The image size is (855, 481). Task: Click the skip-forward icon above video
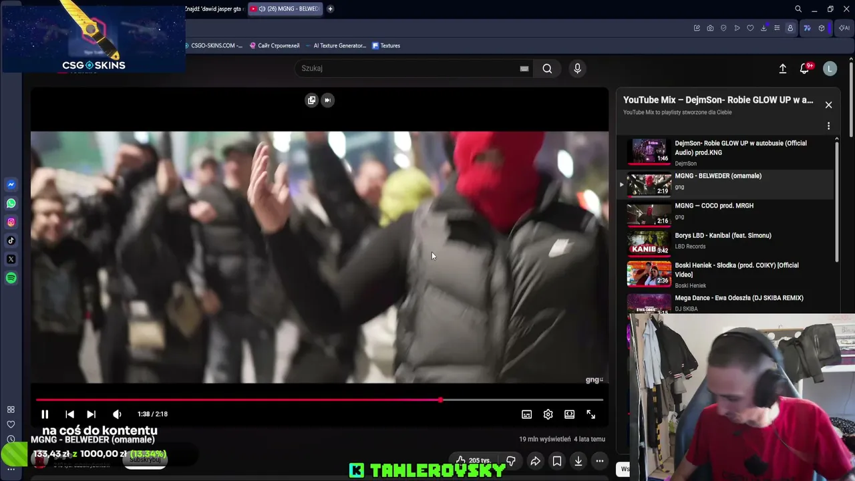click(327, 100)
